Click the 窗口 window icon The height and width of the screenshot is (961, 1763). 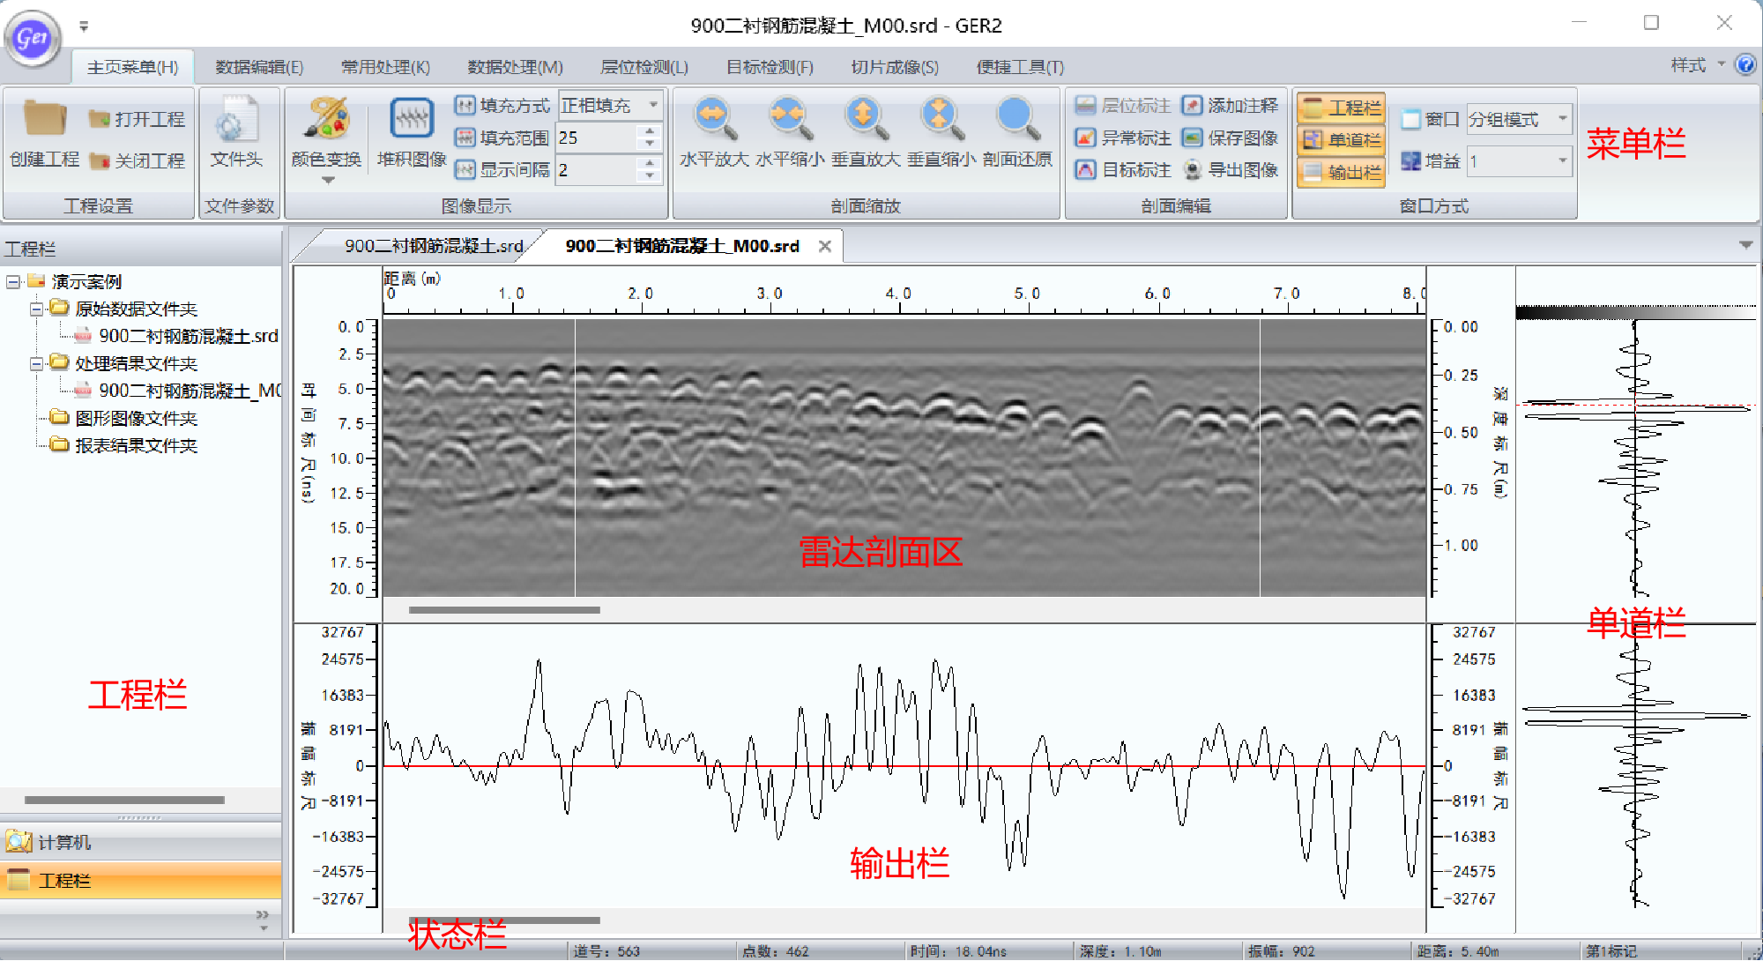[1410, 119]
